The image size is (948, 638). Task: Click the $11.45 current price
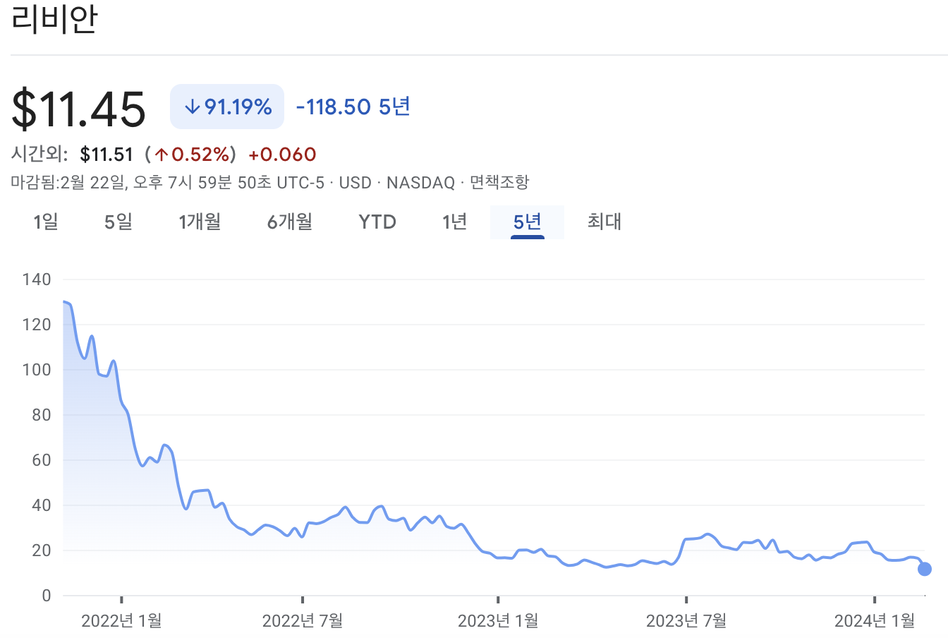coord(78,109)
